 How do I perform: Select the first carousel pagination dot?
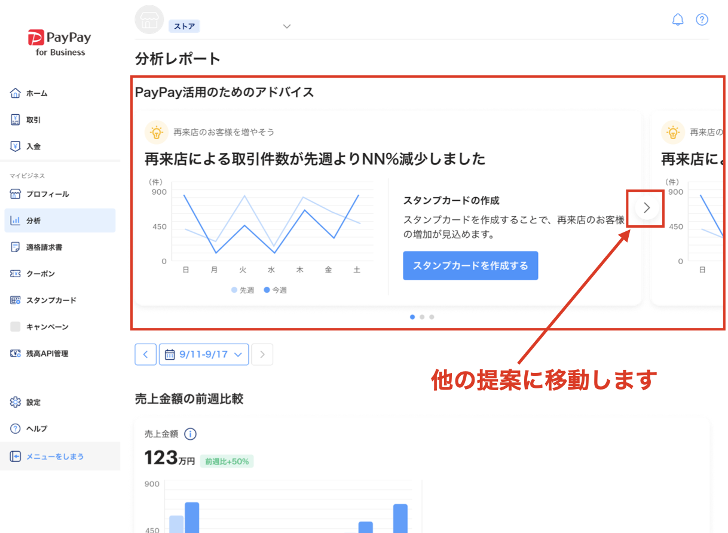[x=412, y=317]
